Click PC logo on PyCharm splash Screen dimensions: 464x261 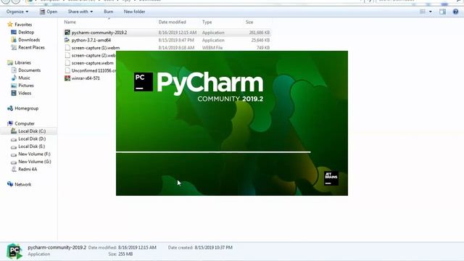(x=144, y=82)
